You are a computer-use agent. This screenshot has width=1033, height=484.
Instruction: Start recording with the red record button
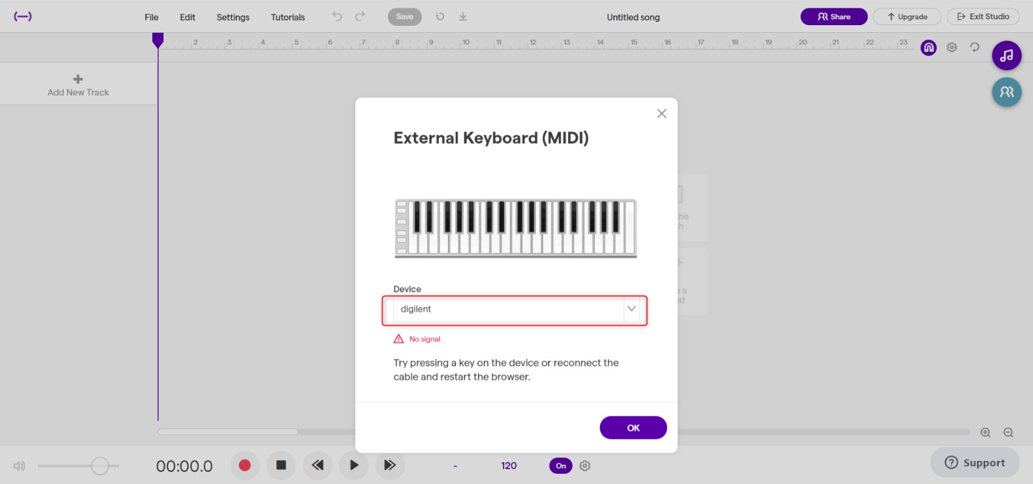(245, 465)
